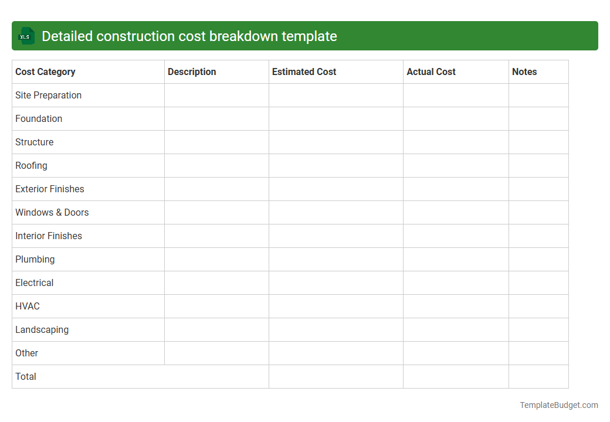This screenshot has width=610, height=422.
Task: Select the Plumbing category cell
Action: (x=35, y=259)
